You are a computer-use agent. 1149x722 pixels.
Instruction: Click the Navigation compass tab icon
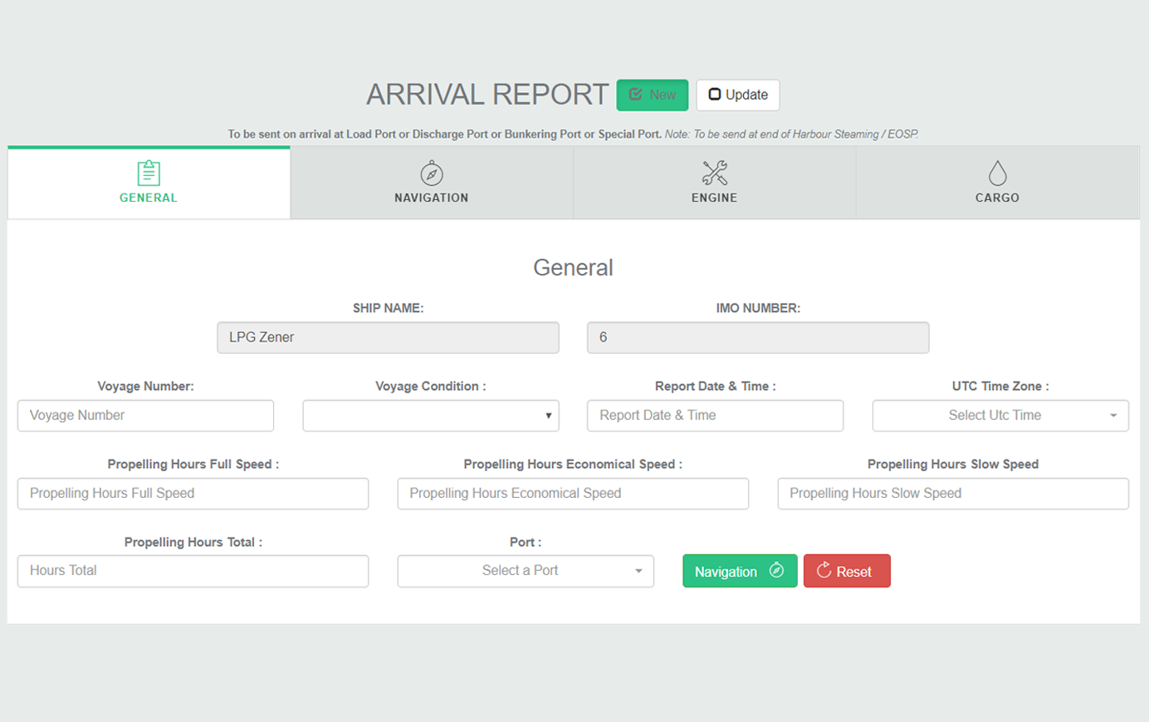(x=432, y=173)
